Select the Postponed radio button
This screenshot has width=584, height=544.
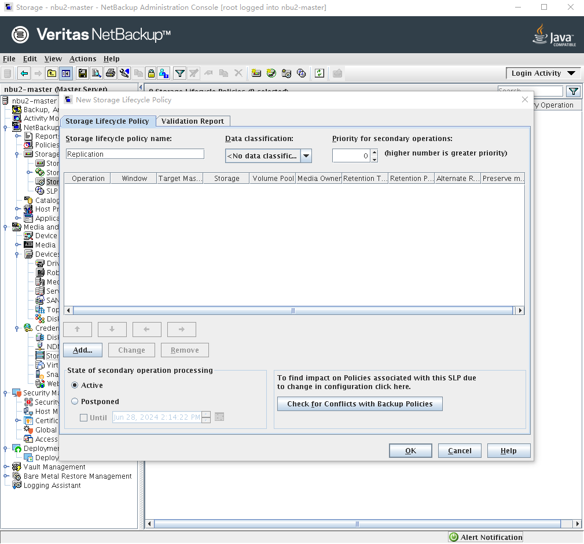tap(75, 401)
